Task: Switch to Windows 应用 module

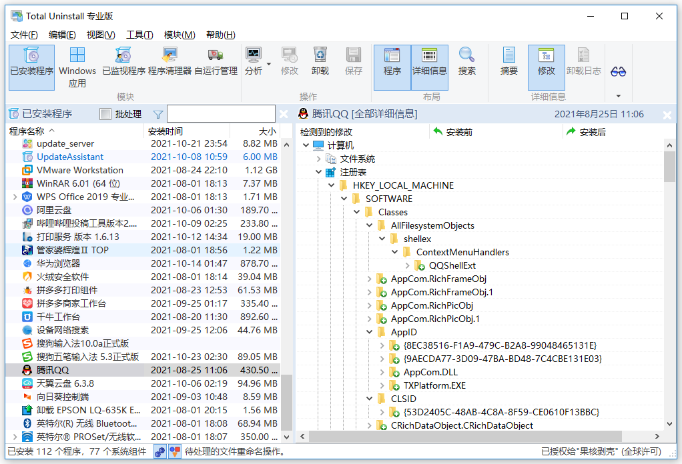Action: point(77,67)
